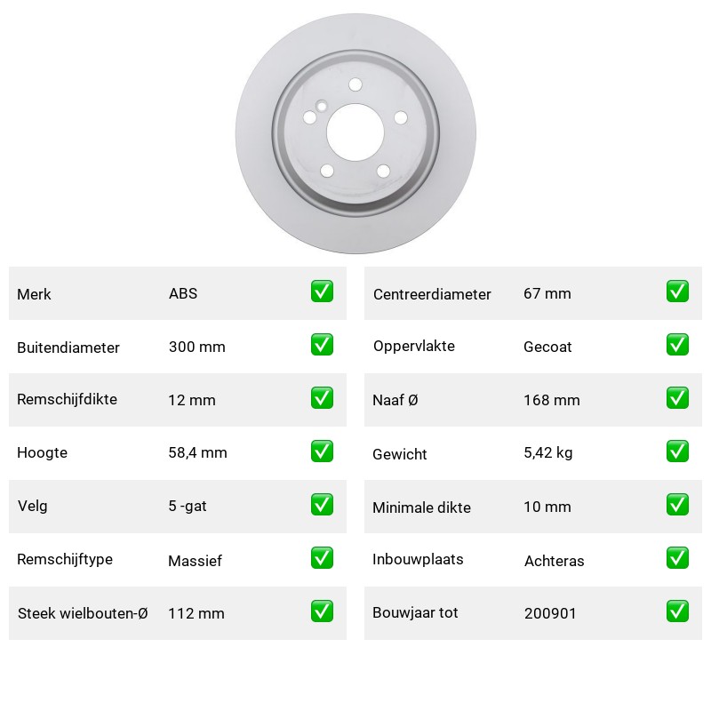Image resolution: width=711 pixels, height=711 pixels.
Task: Click the ABS brand value
Action: coord(183,293)
